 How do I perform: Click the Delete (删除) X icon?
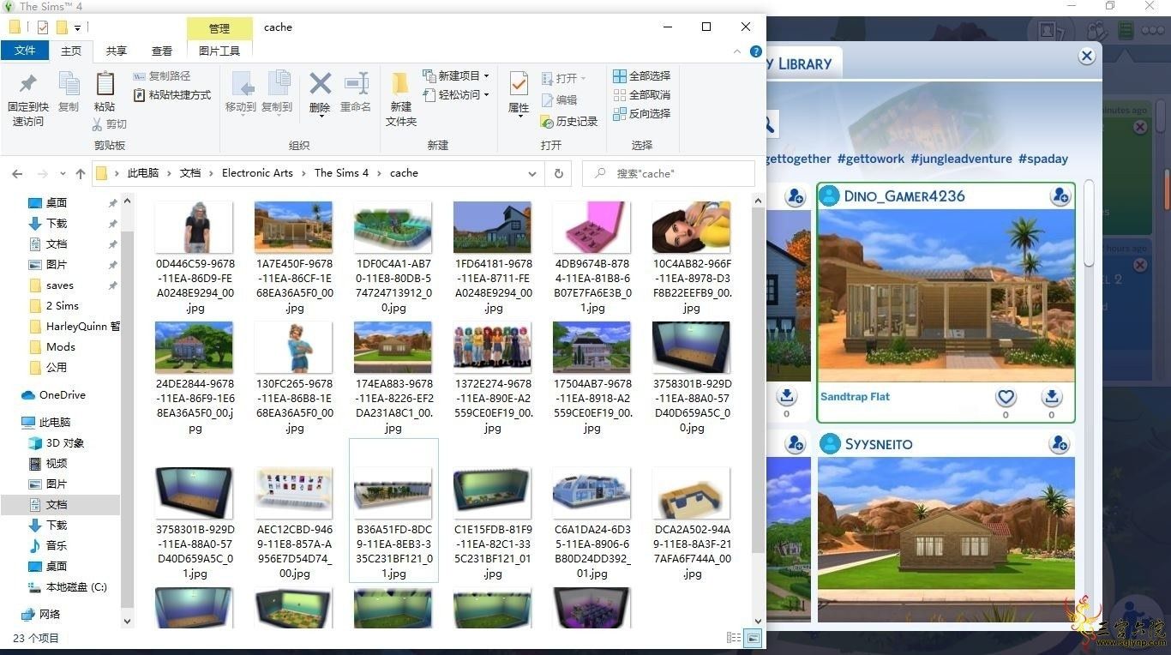tap(320, 83)
